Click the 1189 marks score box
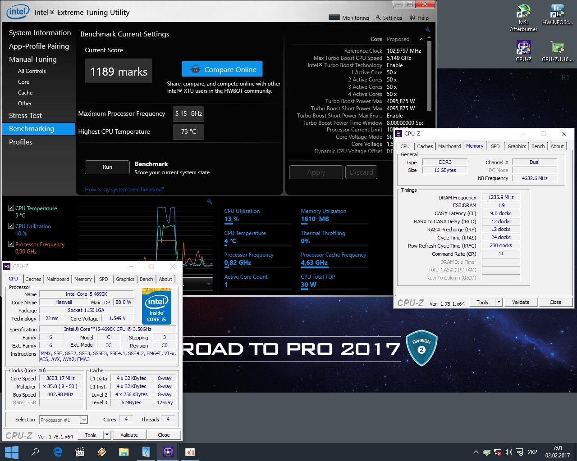Image resolution: width=577 pixels, height=461 pixels. tap(119, 71)
